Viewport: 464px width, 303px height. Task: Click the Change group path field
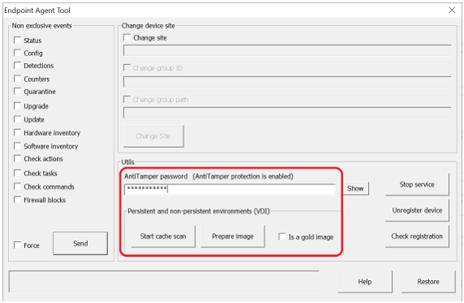[x=287, y=113]
